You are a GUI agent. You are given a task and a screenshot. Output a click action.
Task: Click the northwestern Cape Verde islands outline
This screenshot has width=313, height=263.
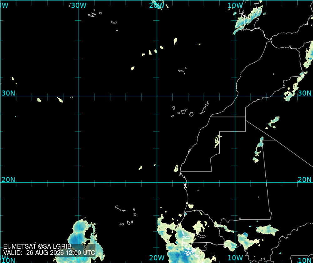[x=120, y=209]
